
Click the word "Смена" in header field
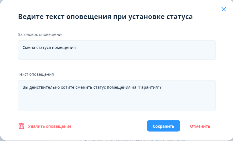tap(29, 47)
